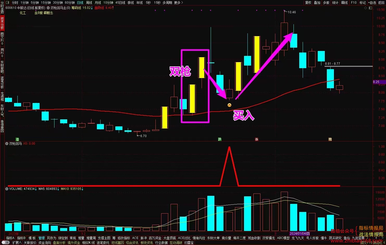Open the 双枪回马主 indicator dropdown circle

[x=48, y=8]
